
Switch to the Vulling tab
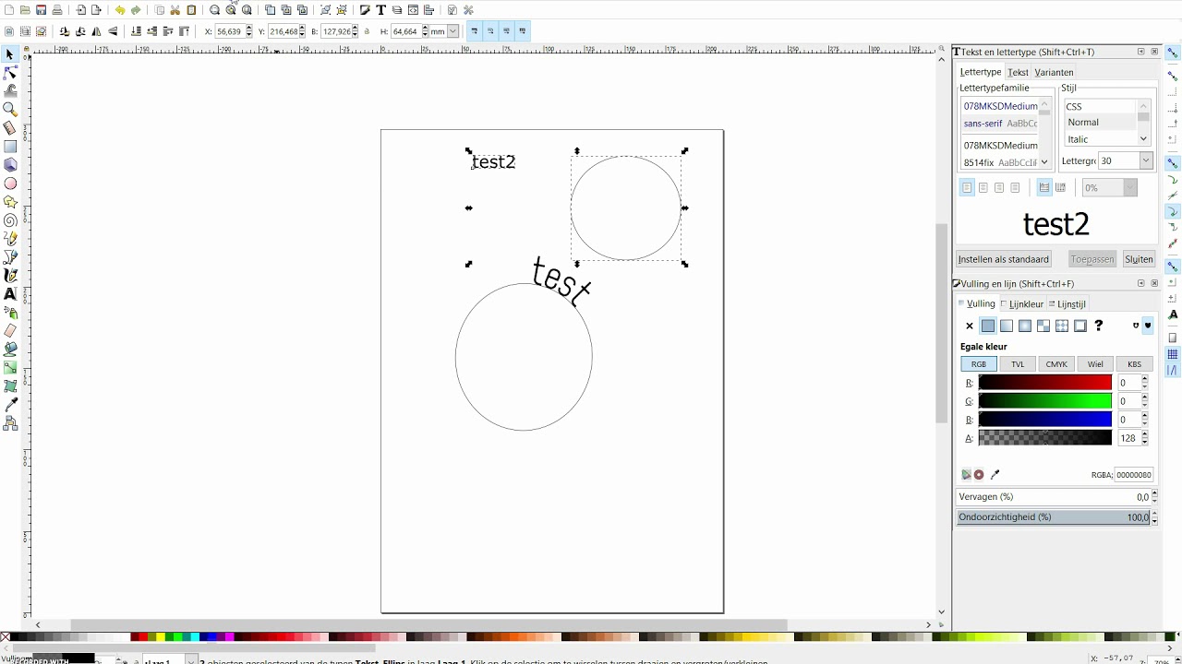tap(977, 303)
